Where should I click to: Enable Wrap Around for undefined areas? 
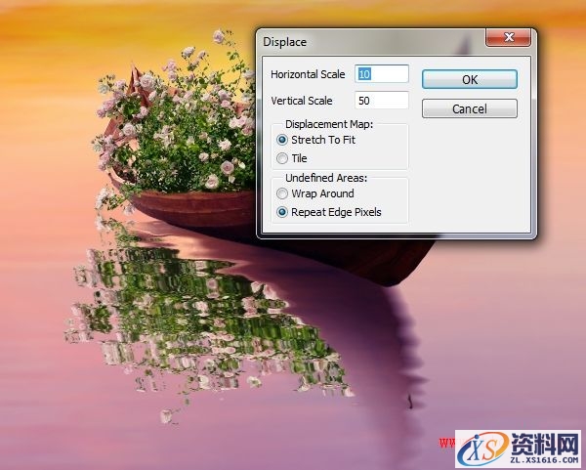click(x=283, y=193)
